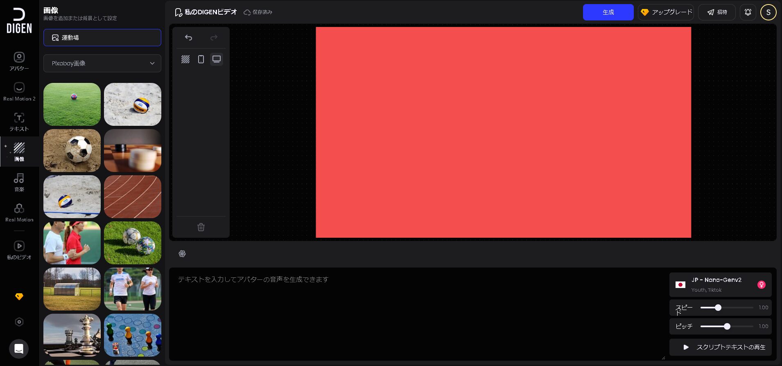The width and height of the screenshot is (782, 366).
Task: Open the chat support bubble
Action: coord(19,349)
